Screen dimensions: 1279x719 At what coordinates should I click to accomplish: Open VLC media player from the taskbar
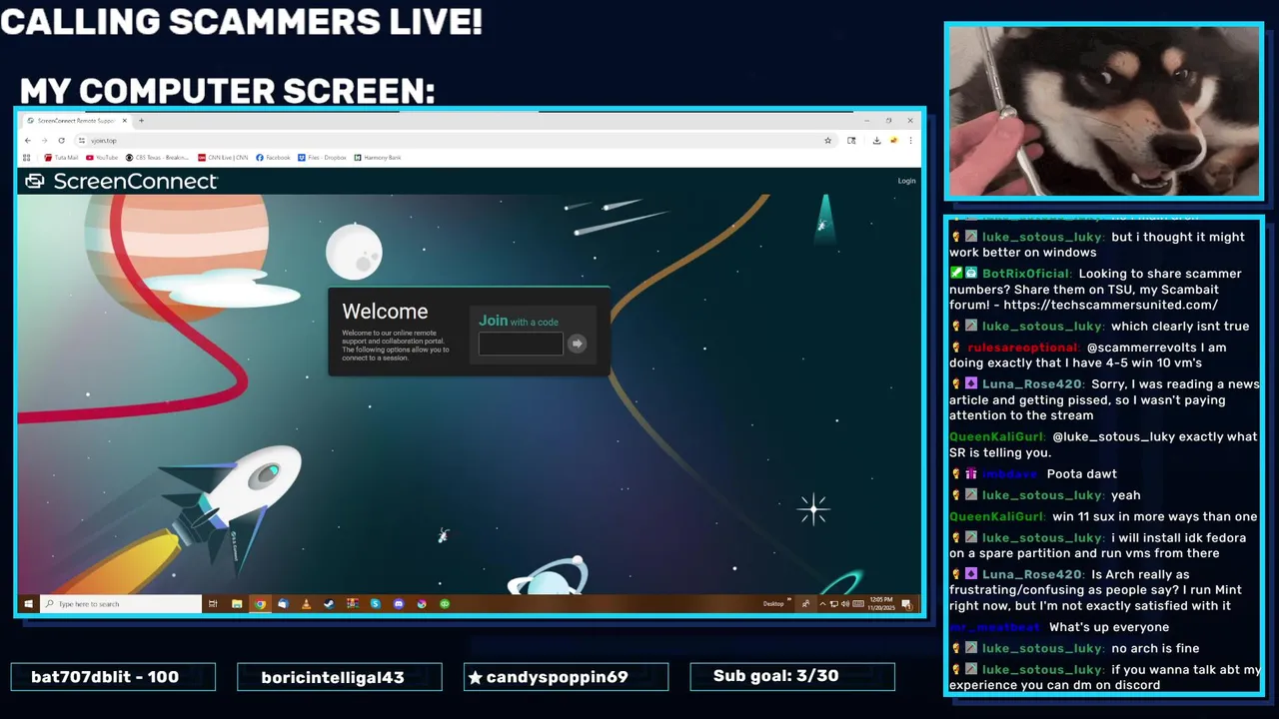point(306,604)
